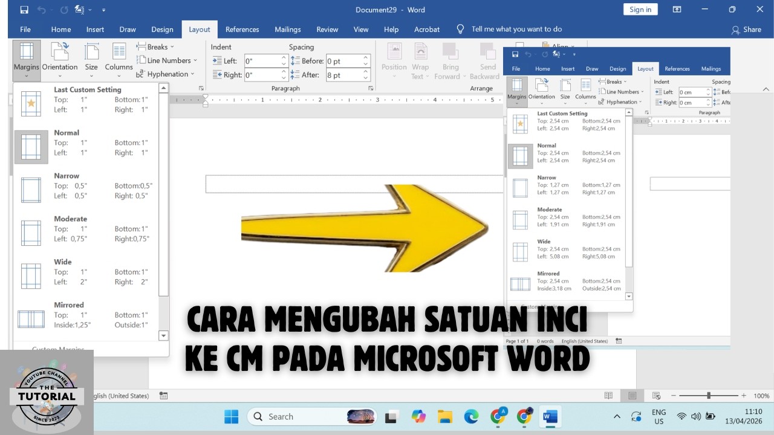Image resolution: width=774 pixels, height=435 pixels.
Task: Open the Acrobat tab
Action: [427, 29]
